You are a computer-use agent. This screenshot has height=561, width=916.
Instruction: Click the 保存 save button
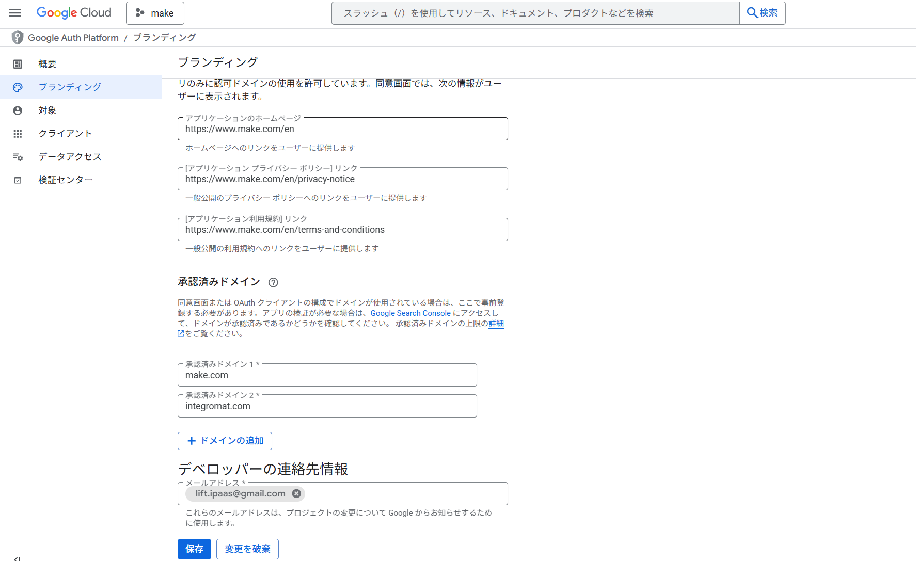click(x=194, y=549)
